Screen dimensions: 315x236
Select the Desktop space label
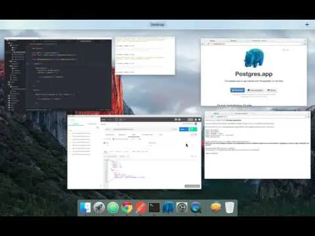(x=157, y=24)
